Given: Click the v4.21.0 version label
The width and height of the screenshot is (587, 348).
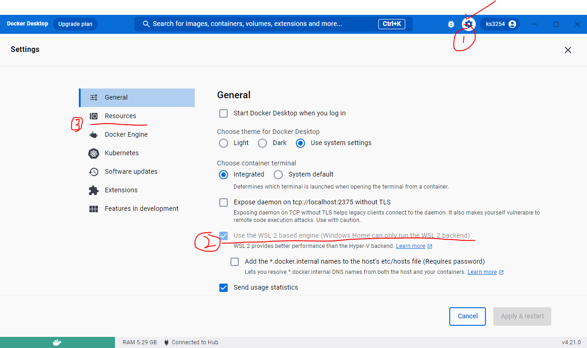Looking at the screenshot, I should click(x=571, y=342).
